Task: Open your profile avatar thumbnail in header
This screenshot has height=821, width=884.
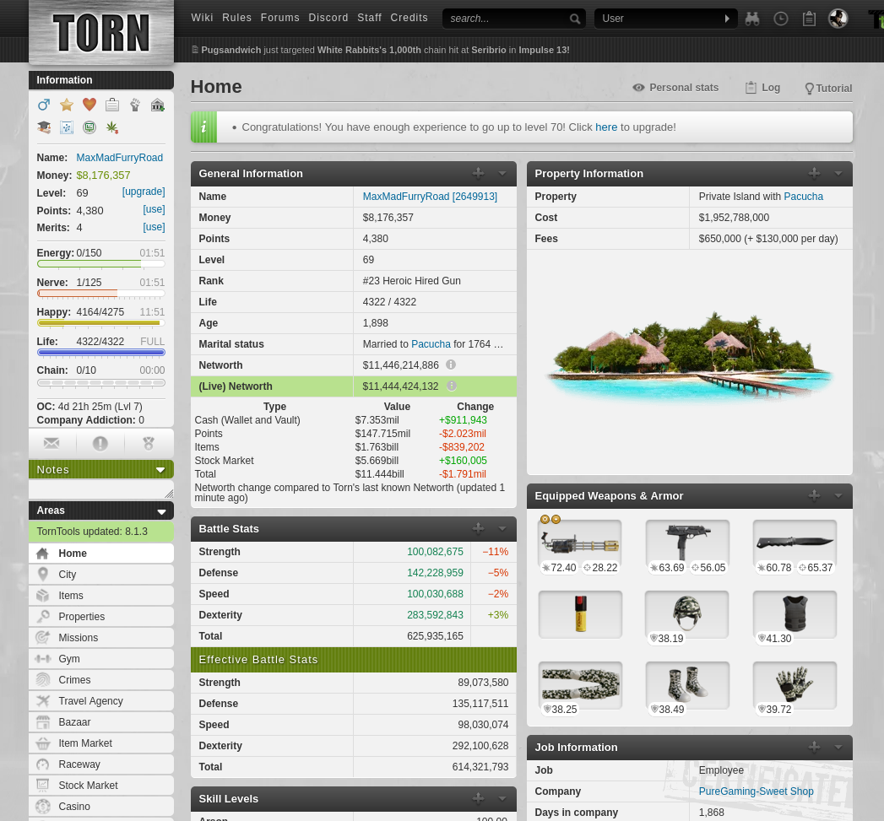Action: pyautogui.click(x=838, y=19)
